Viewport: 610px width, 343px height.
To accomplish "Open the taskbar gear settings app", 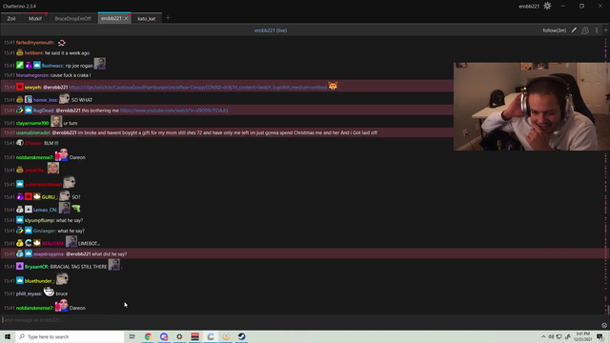I will 179,336.
